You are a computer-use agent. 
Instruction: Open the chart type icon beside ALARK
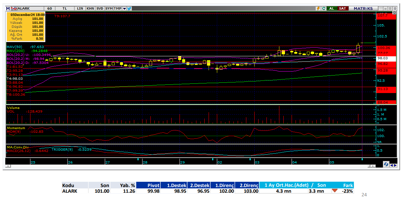[14, 8]
